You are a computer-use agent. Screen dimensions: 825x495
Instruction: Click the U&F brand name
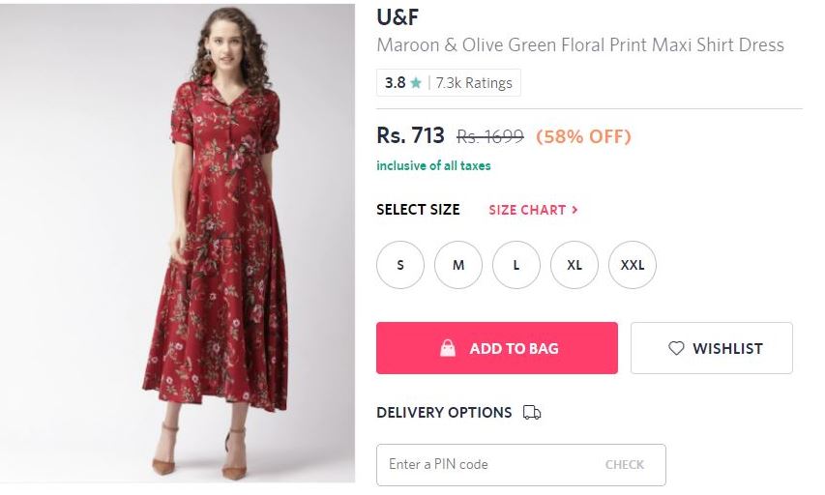tap(398, 17)
